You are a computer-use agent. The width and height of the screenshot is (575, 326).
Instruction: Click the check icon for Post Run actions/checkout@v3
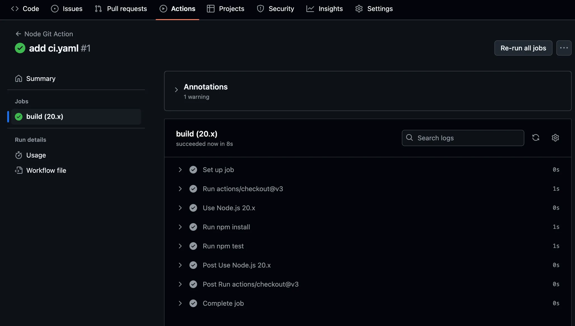(x=193, y=284)
